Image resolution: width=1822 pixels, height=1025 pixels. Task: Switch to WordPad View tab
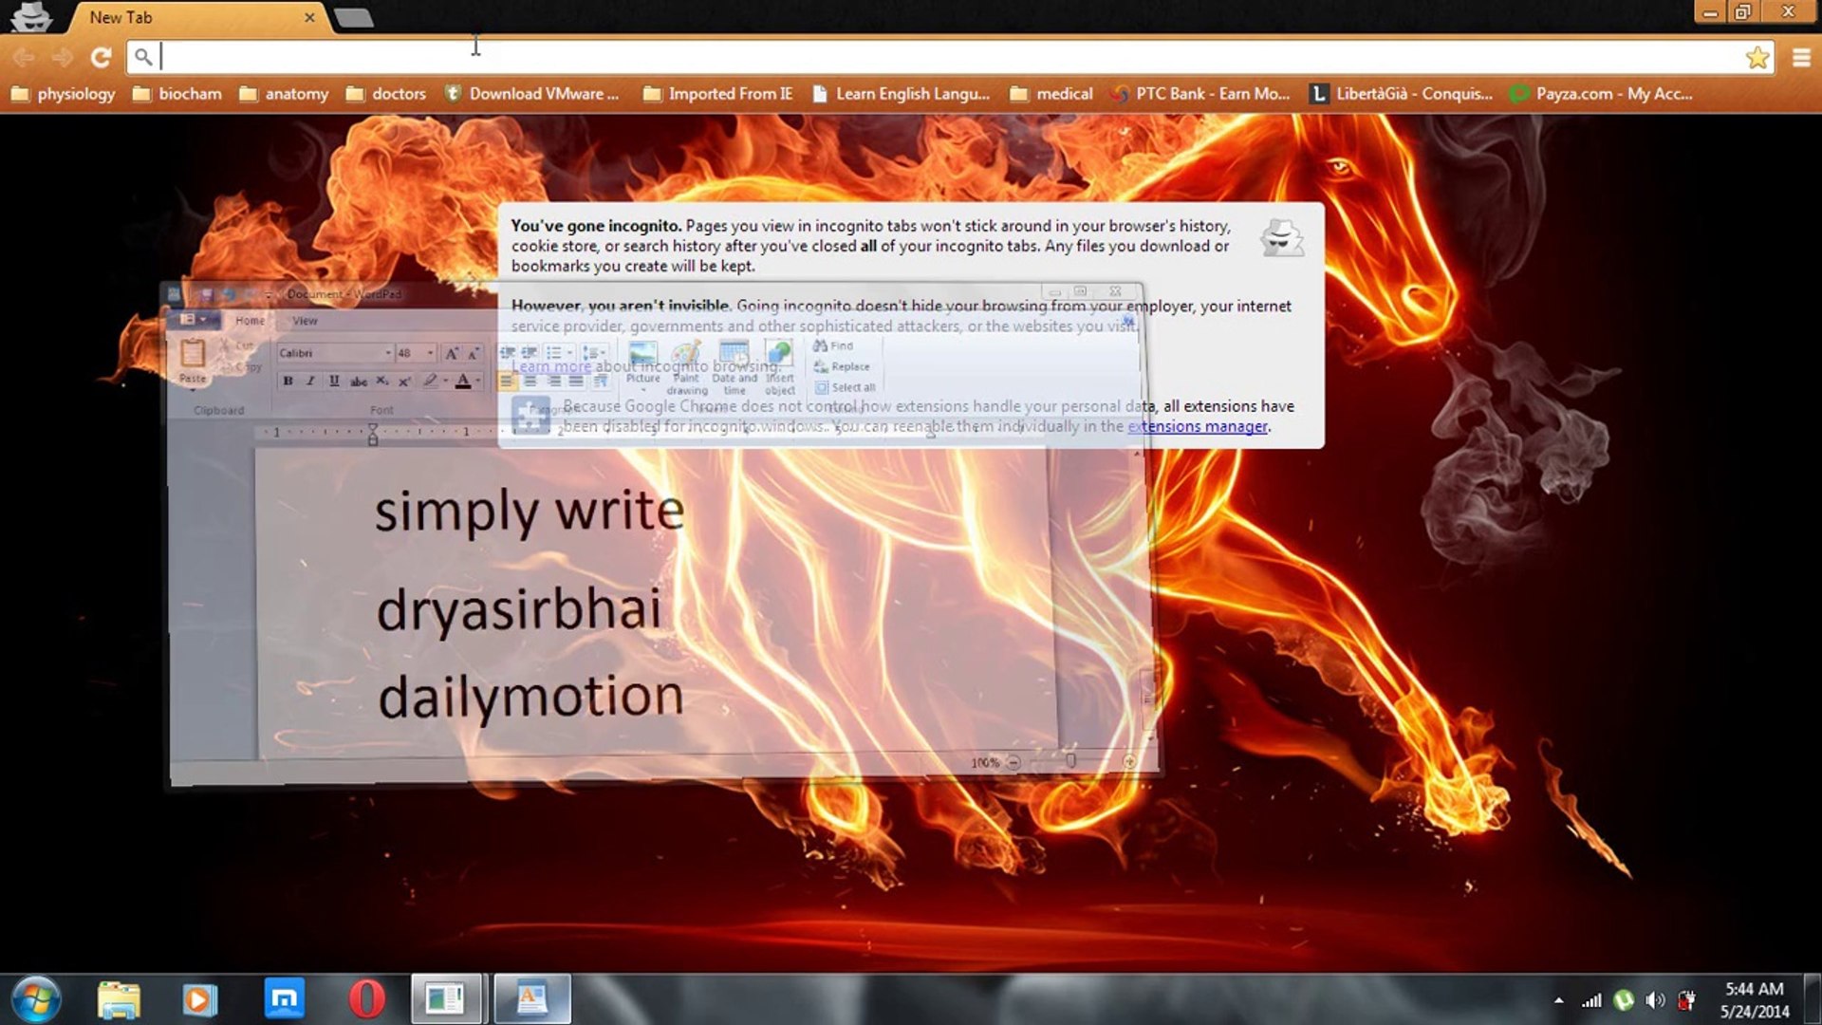click(x=305, y=321)
